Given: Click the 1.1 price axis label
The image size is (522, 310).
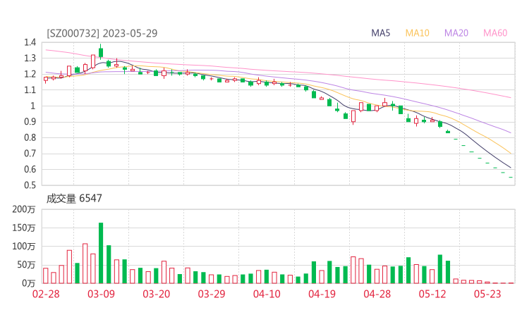Looking at the screenshot, I should [30, 90].
